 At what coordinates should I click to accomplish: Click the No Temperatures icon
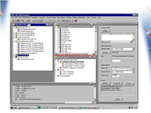click(58, 76)
